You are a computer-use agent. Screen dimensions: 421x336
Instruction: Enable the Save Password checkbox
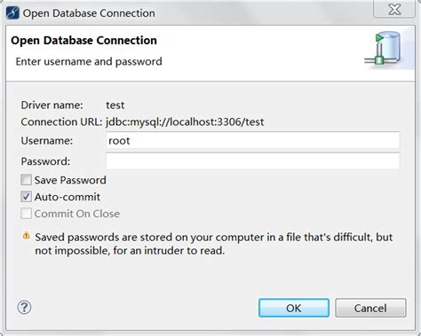[26, 180]
